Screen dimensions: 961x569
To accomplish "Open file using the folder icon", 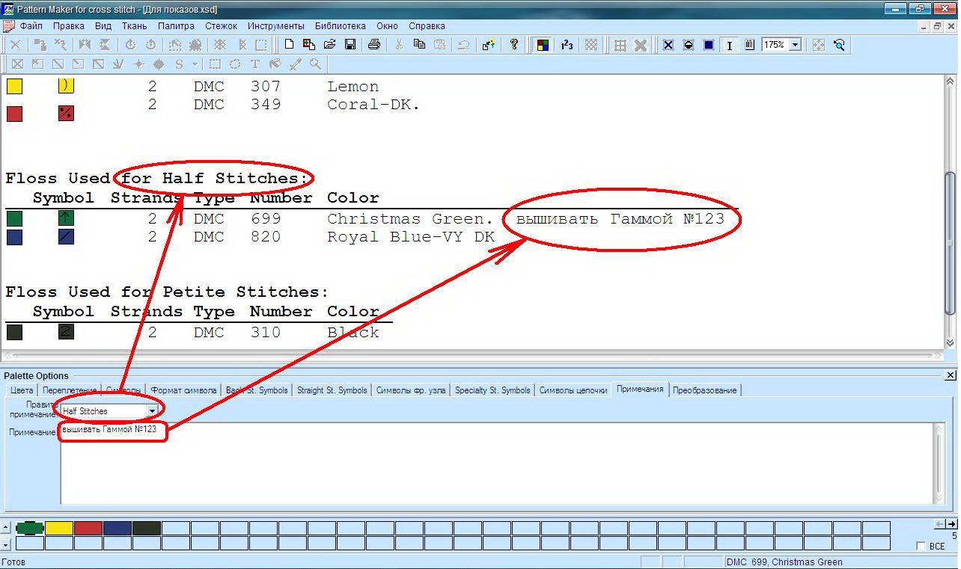I will click(x=329, y=45).
